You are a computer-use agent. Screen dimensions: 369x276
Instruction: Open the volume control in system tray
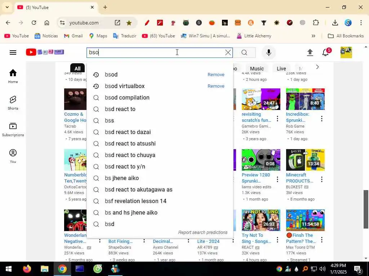point(323,269)
